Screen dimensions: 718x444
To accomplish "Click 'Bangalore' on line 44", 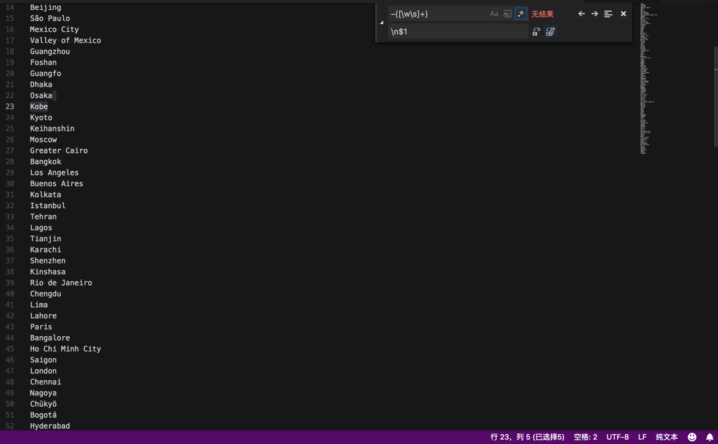I will [50, 338].
